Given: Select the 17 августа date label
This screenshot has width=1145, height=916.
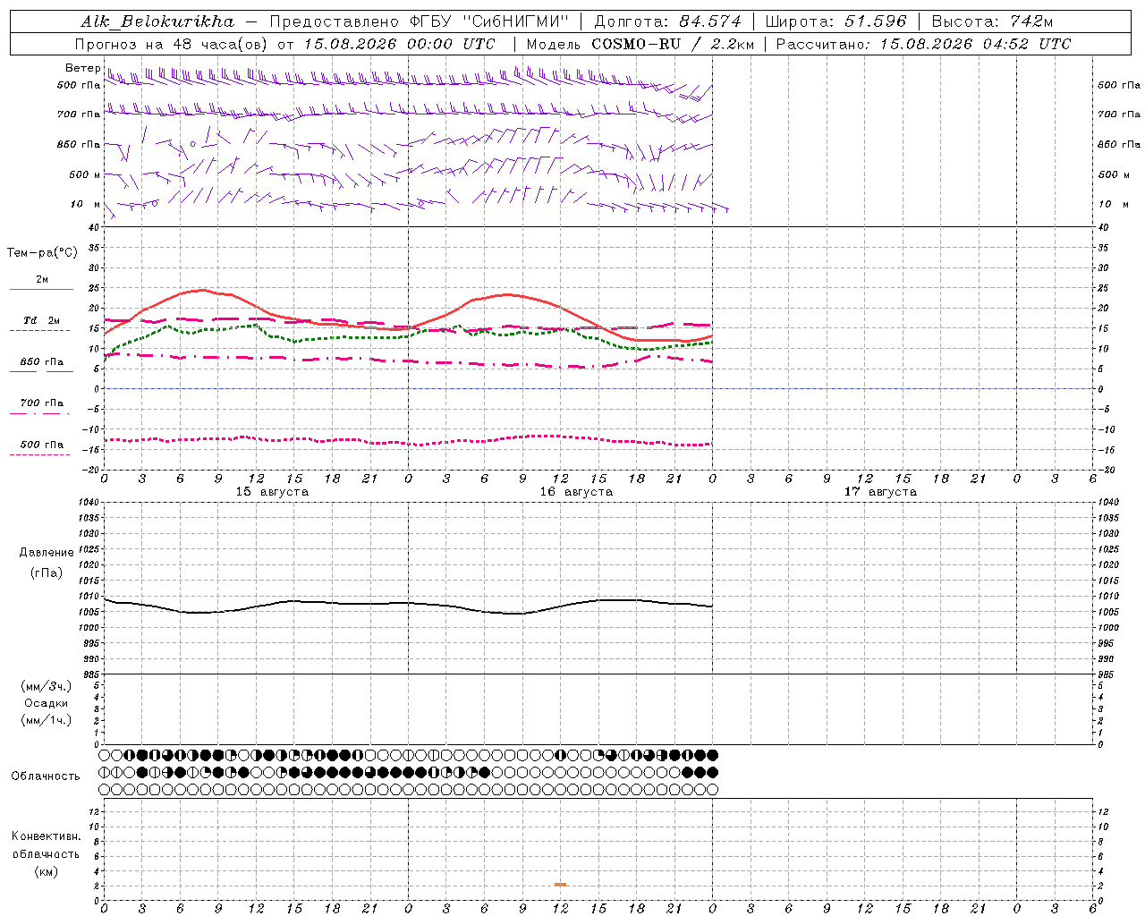Looking at the screenshot, I should (880, 492).
